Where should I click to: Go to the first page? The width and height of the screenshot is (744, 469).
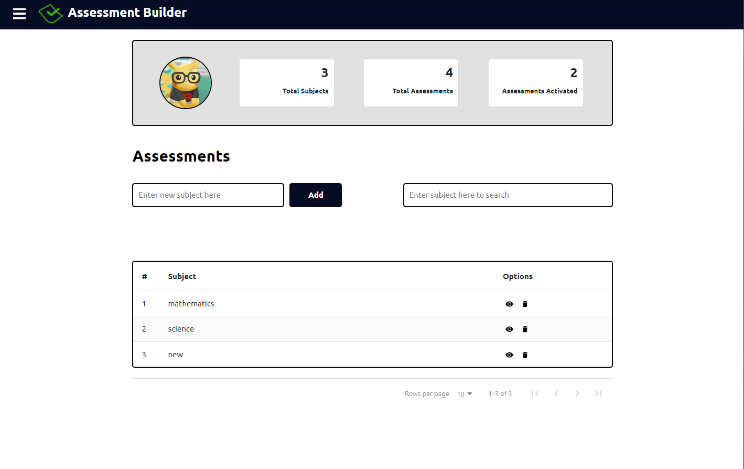(535, 393)
